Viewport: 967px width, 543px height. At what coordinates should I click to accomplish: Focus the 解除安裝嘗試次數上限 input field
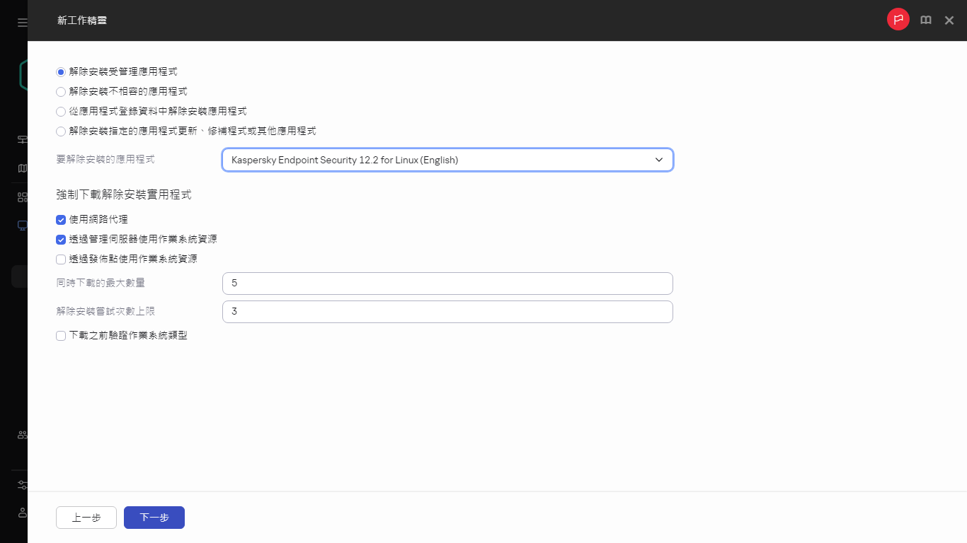tap(447, 312)
